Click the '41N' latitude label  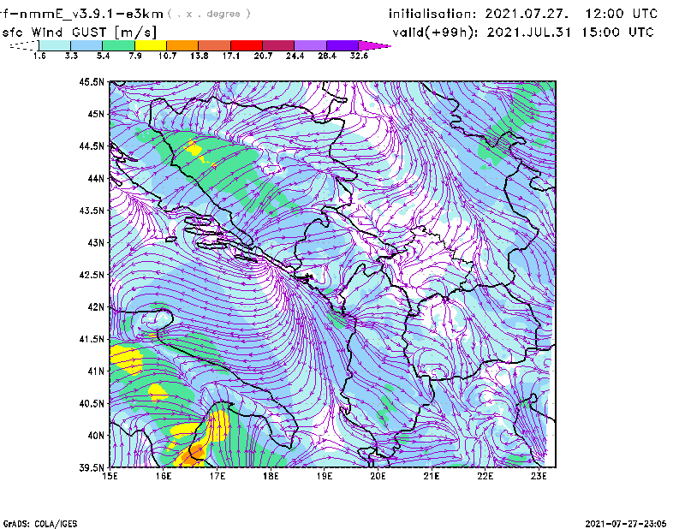click(x=96, y=371)
